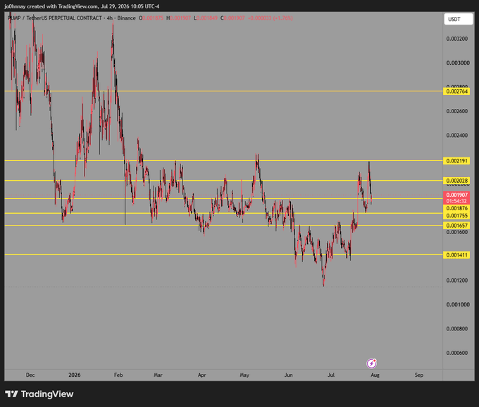Click the change value +0.000033 (+1.76%)
Viewport: 479px width, 407px height.
click(270, 18)
